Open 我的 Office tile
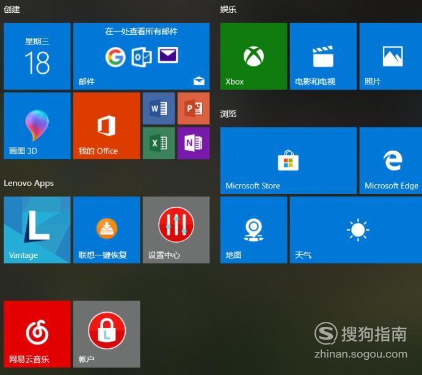This screenshot has height=375, width=422. [x=107, y=126]
